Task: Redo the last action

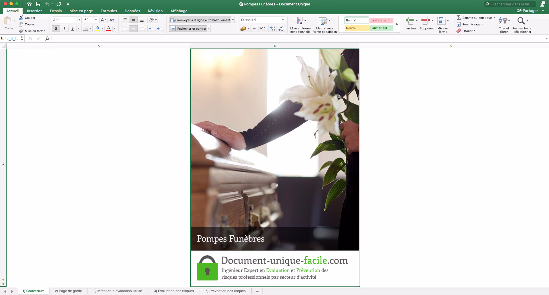Action: [x=59, y=4]
